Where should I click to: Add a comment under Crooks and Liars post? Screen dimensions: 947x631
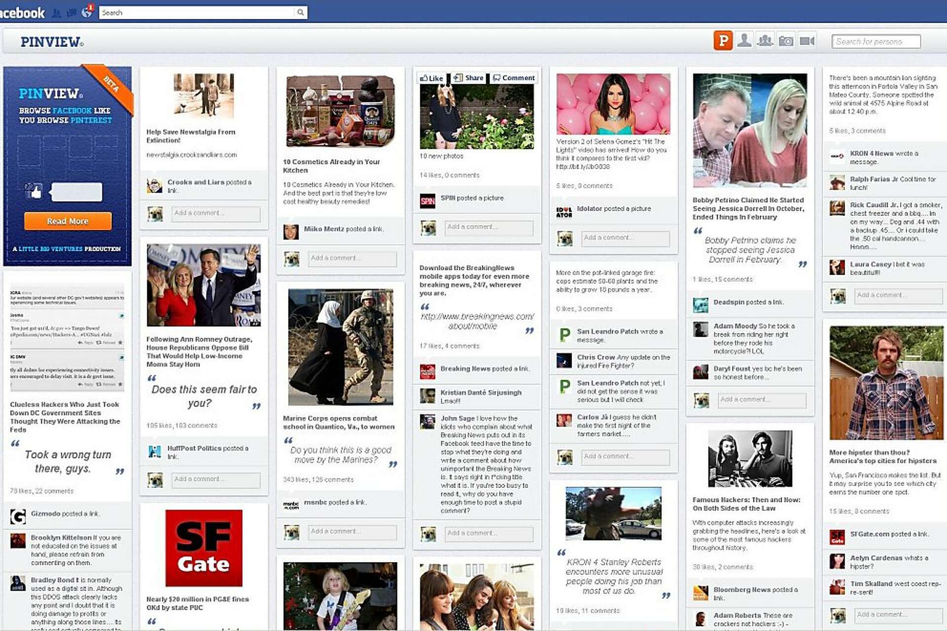point(216,213)
